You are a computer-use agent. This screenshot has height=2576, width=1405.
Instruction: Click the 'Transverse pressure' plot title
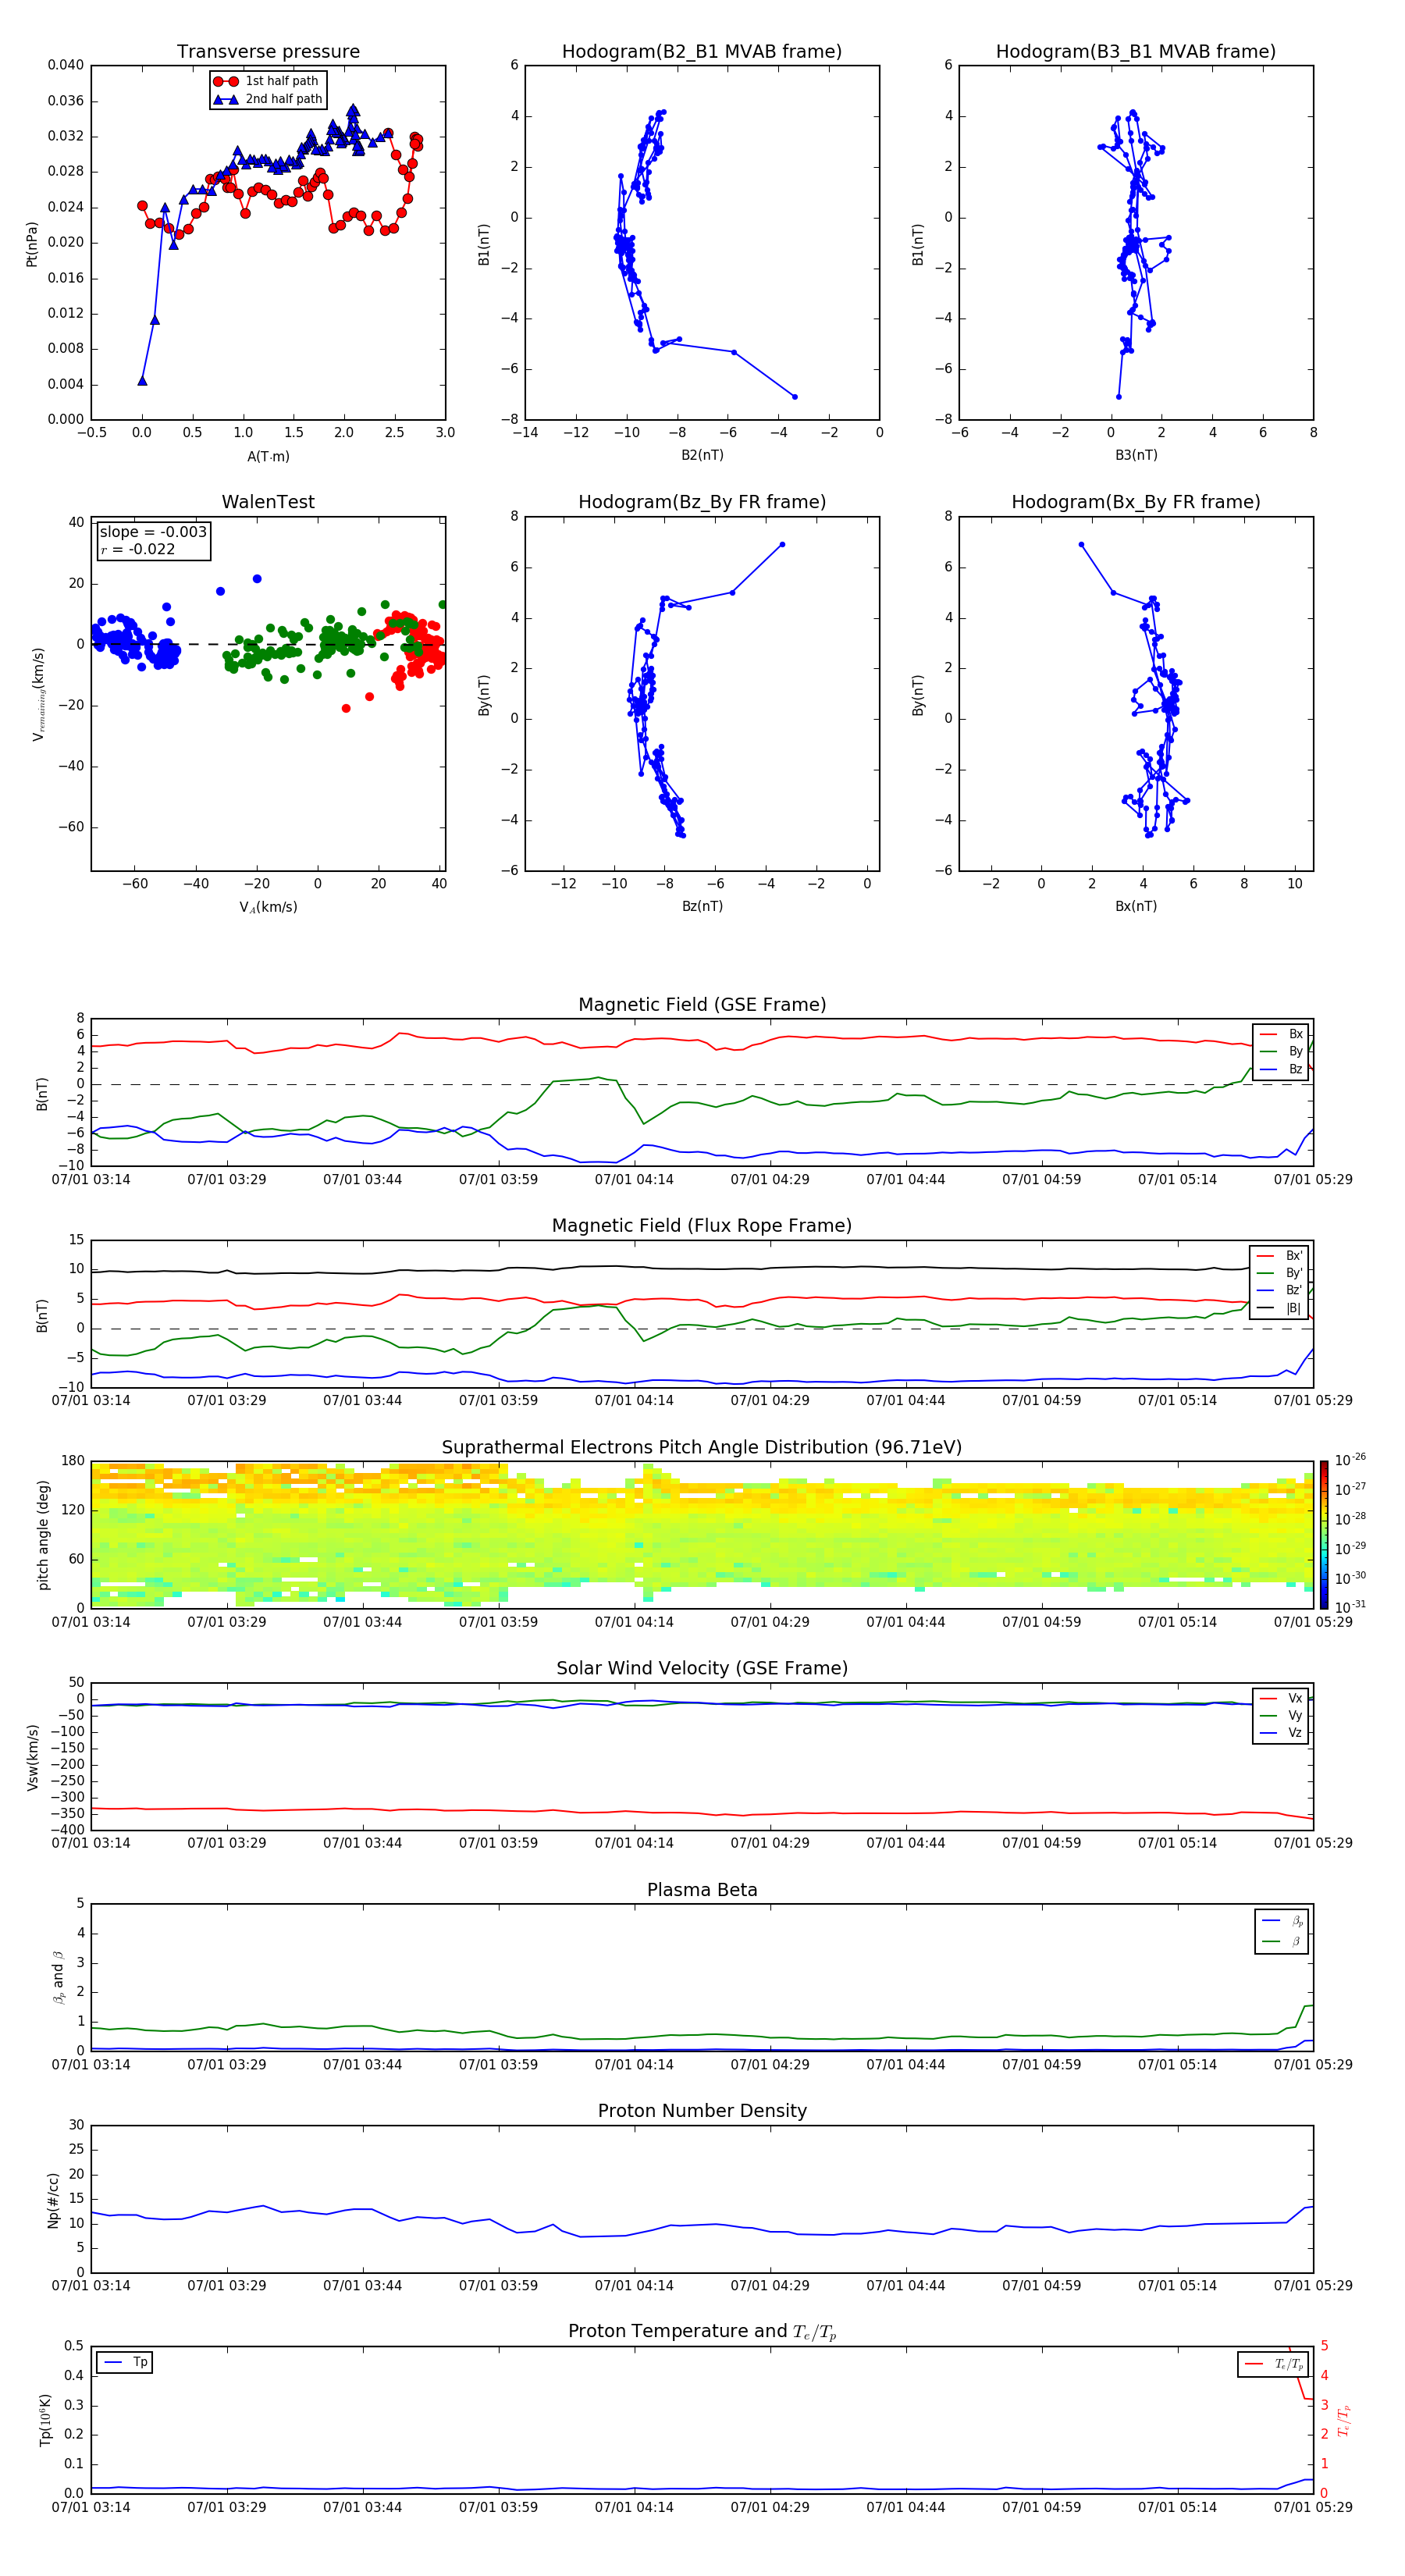click(268, 51)
